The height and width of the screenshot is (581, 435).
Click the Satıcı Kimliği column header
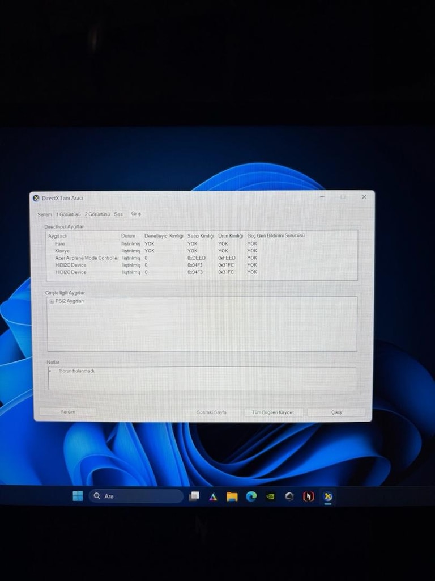(x=201, y=235)
